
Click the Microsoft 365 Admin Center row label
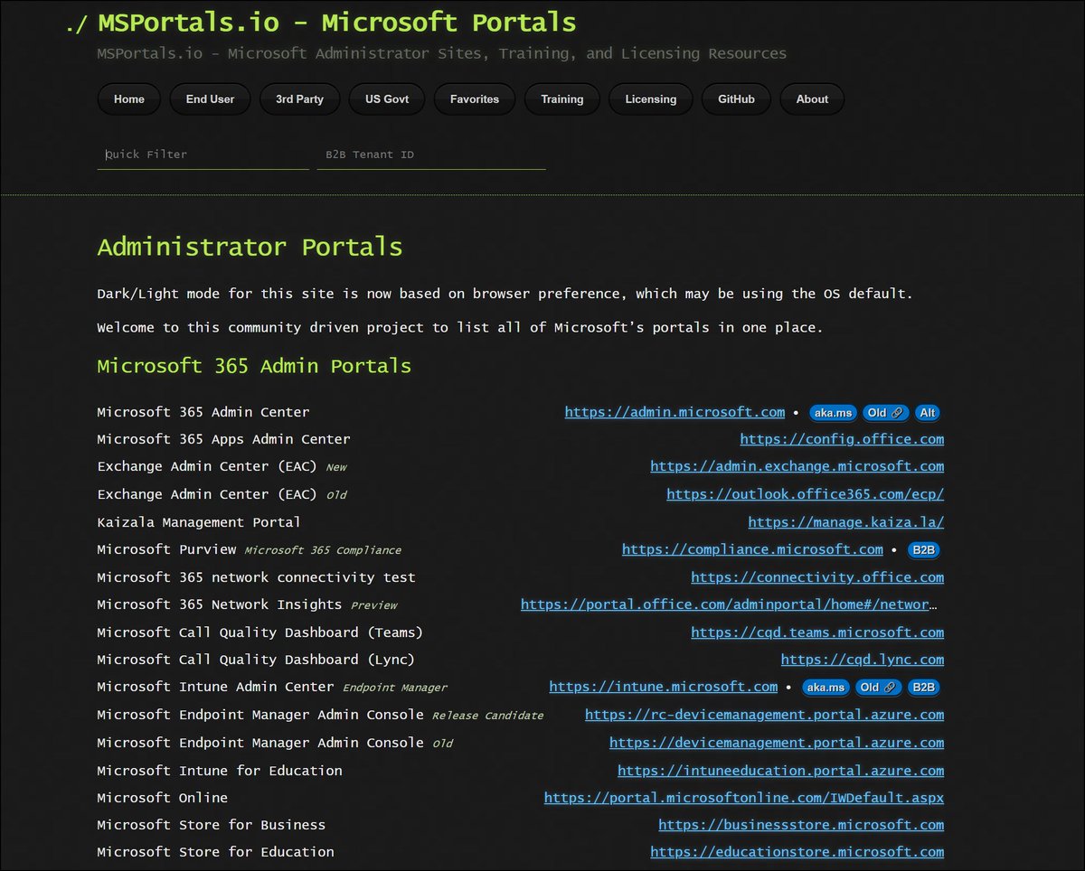pyautogui.click(x=203, y=412)
